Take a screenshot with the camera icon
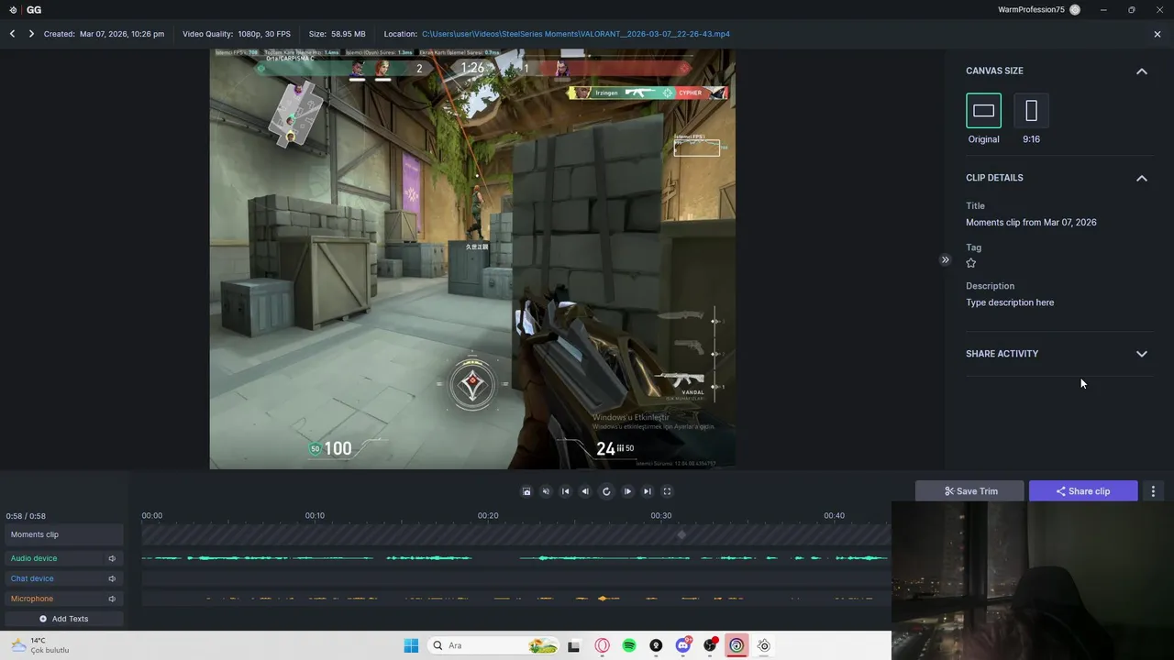The height and width of the screenshot is (660, 1174). coord(526,491)
